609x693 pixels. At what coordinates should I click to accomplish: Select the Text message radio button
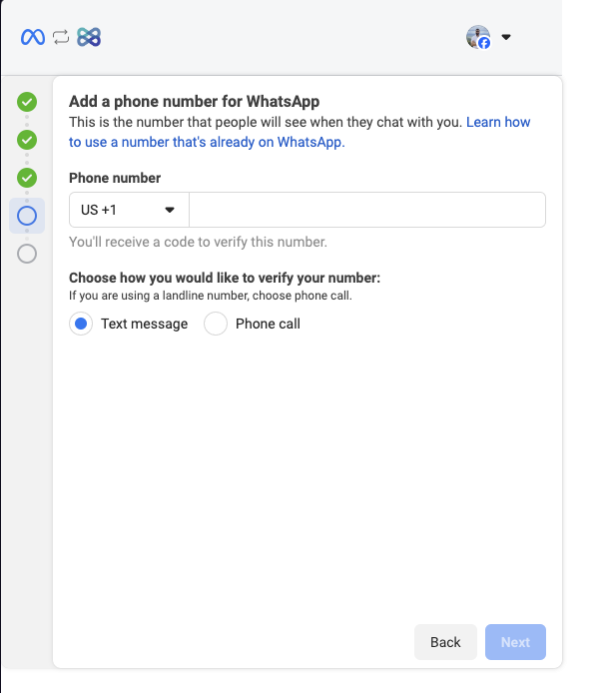pos(81,324)
